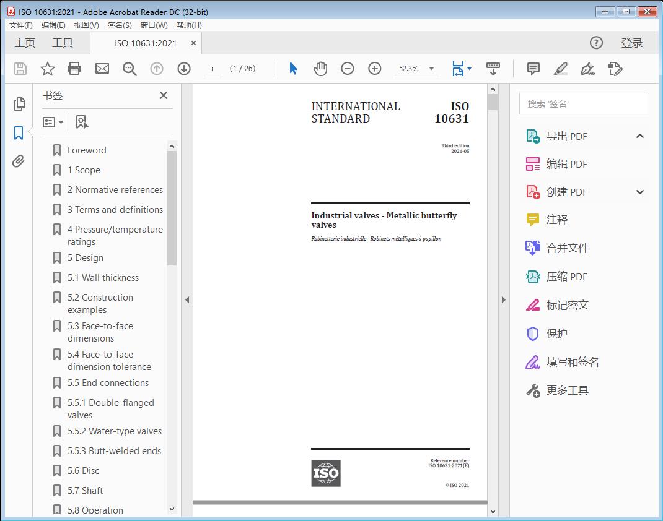The height and width of the screenshot is (521, 663).
Task: Toggle the page thumbnails panel
Action: [19, 104]
